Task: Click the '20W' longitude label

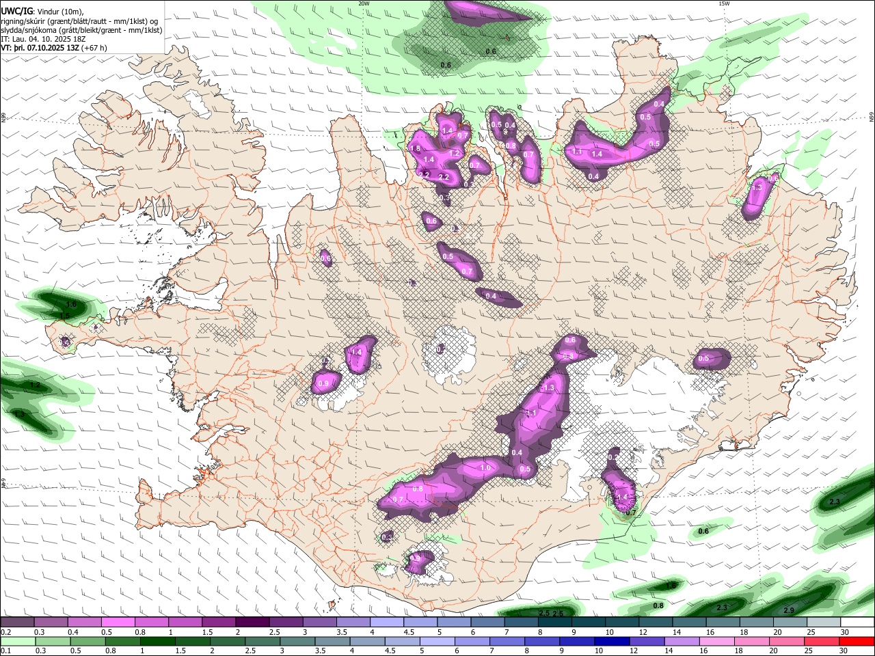Action: click(364, 3)
